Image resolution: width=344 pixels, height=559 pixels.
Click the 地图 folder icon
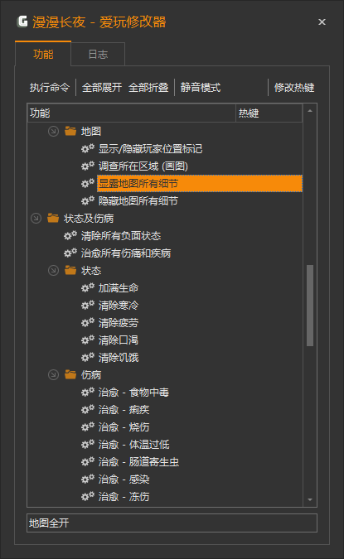[x=70, y=131]
